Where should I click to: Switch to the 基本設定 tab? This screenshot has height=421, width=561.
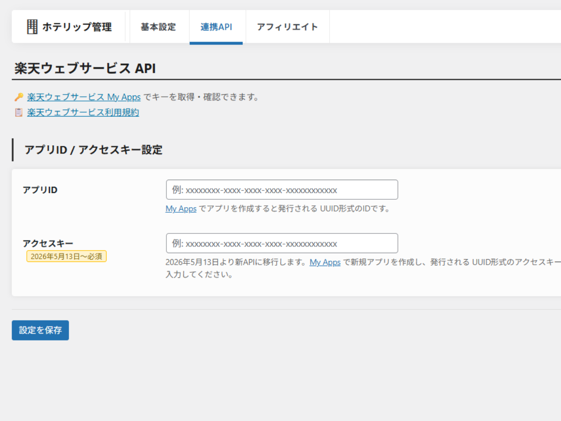click(x=158, y=27)
